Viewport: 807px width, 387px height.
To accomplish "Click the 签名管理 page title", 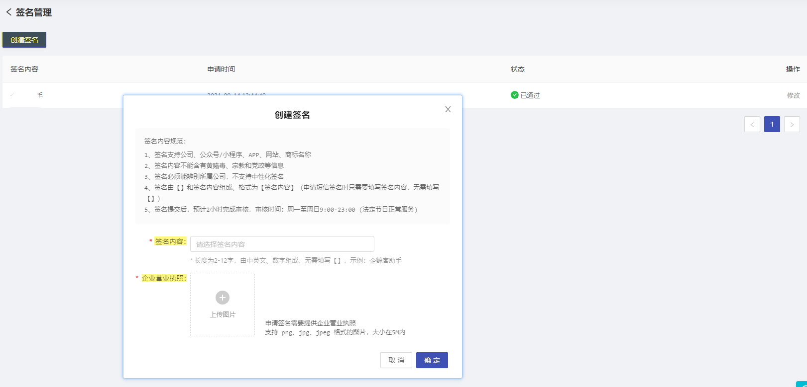I will pos(34,12).
